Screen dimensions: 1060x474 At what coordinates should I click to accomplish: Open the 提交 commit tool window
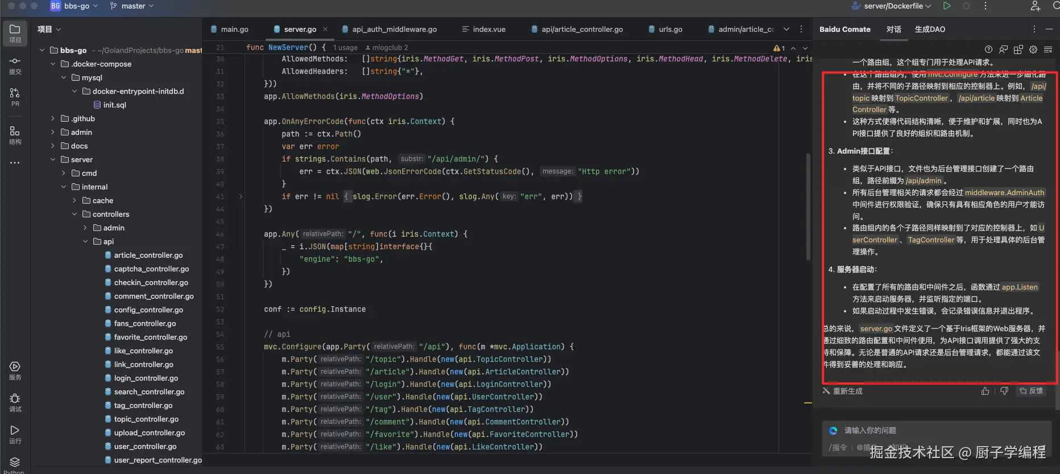coord(15,65)
